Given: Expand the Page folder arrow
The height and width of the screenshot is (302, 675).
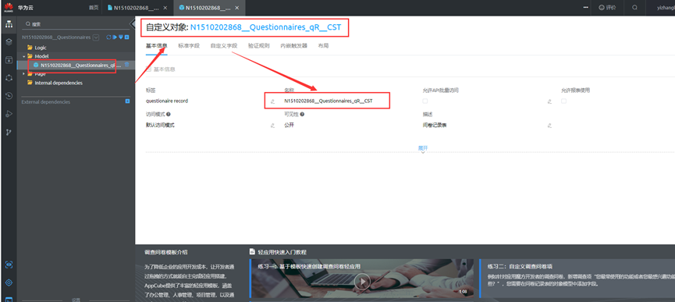Looking at the screenshot, I should (x=23, y=74).
